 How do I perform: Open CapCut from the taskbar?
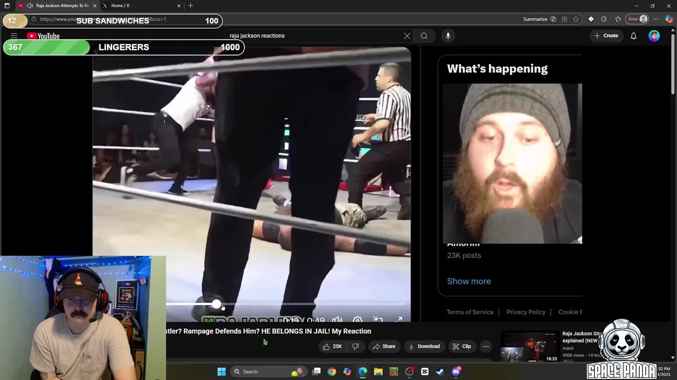tap(425, 372)
